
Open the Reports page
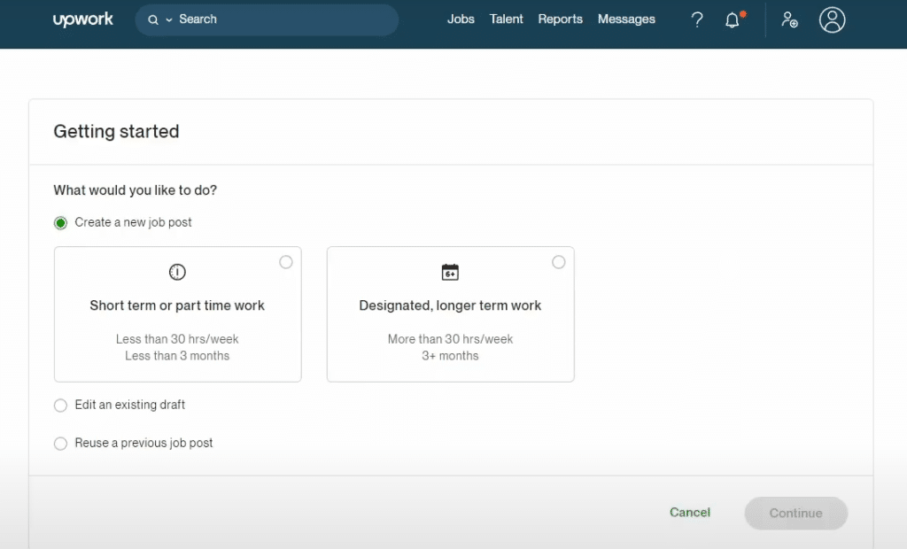coord(560,19)
